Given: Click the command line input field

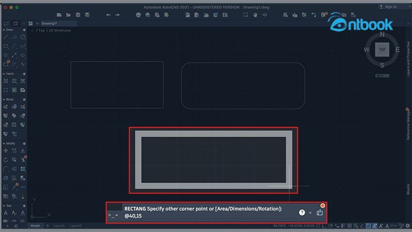Looking at the screenshot, I should 206,216.
